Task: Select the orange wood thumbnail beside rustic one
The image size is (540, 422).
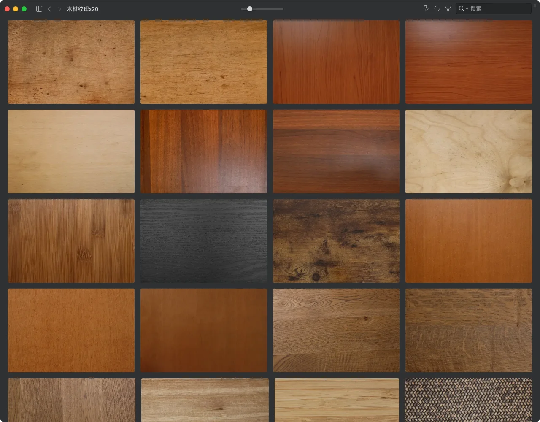Action: pos(469,241)
